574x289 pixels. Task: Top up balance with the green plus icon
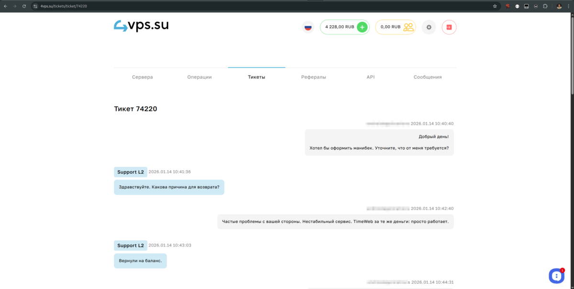click(362, 27)
